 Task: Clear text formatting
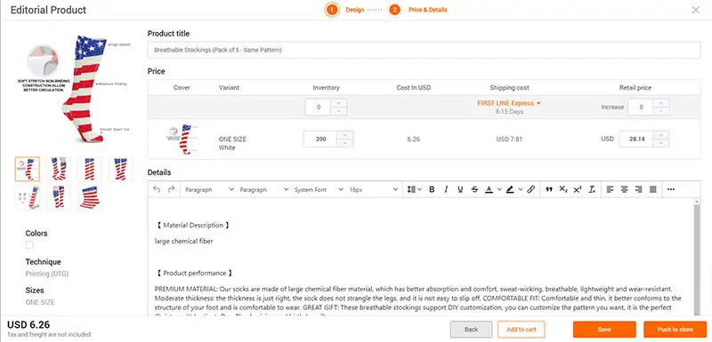click(x=592, y=190)
